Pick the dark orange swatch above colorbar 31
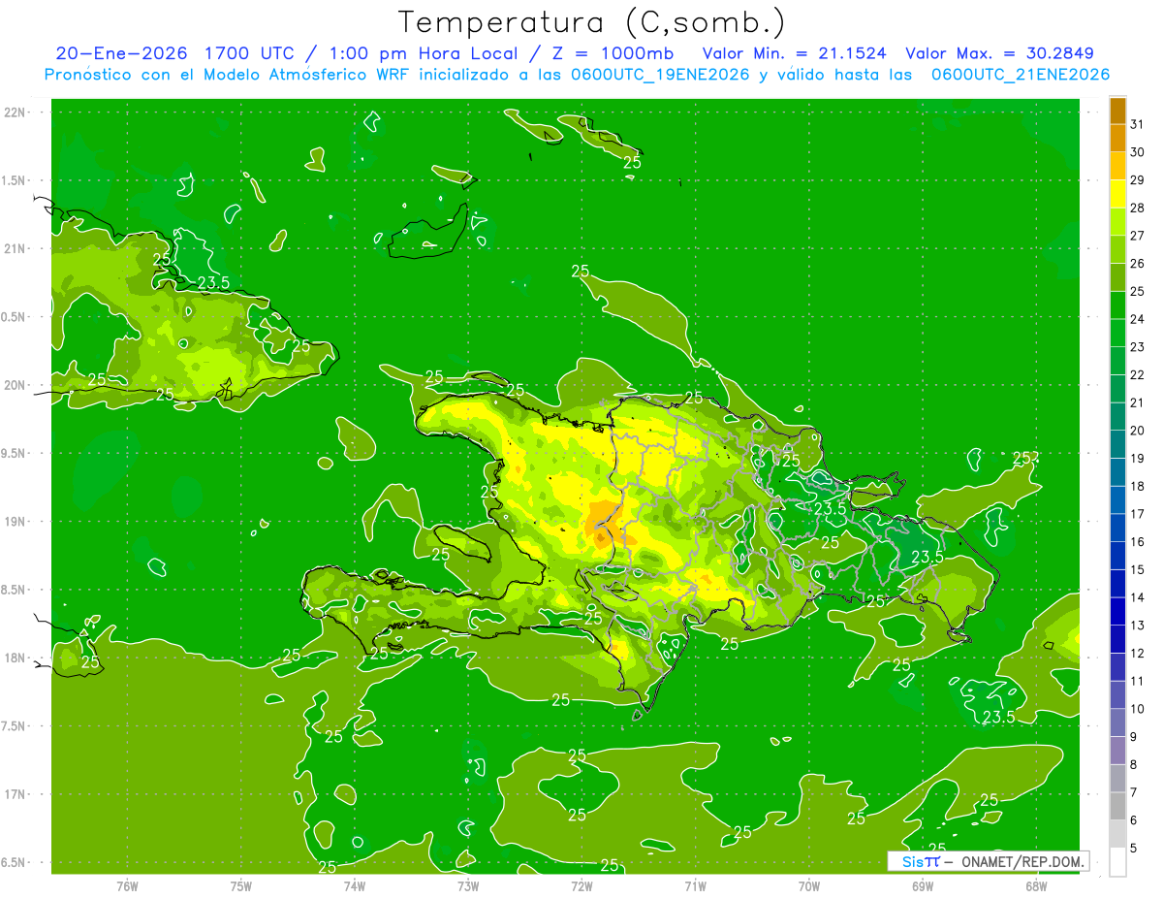1163x899 pixels. [x=1117, y=111]
